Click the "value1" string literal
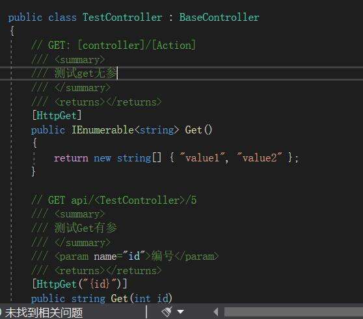 coord(202,158)
